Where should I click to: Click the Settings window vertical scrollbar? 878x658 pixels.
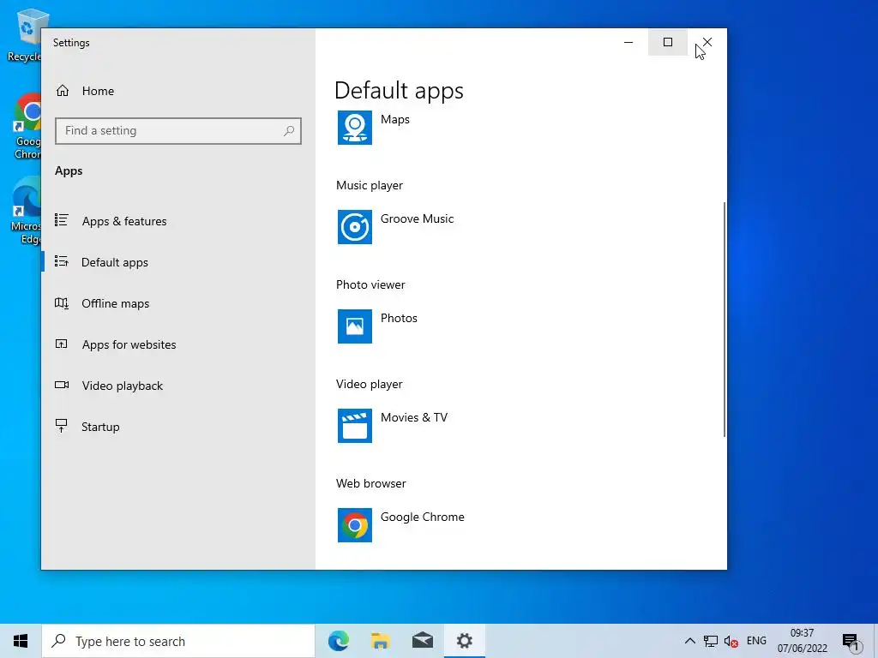click(724, 320)
